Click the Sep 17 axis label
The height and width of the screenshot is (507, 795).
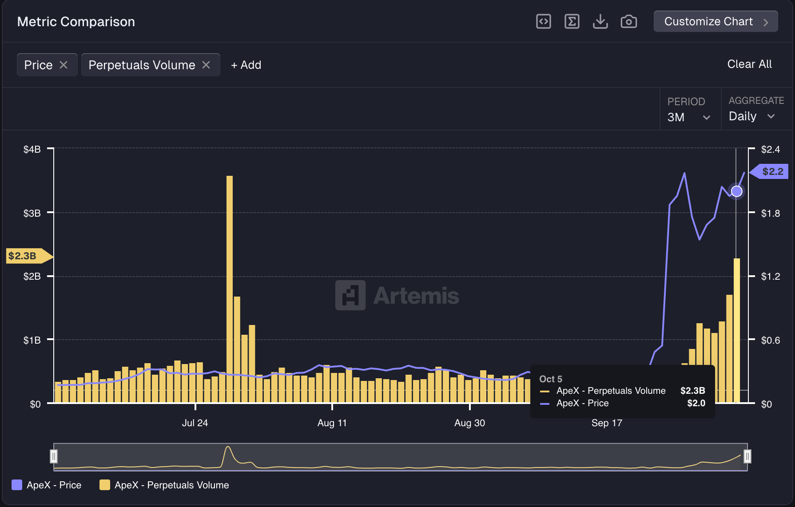click(x=607, y=423)
